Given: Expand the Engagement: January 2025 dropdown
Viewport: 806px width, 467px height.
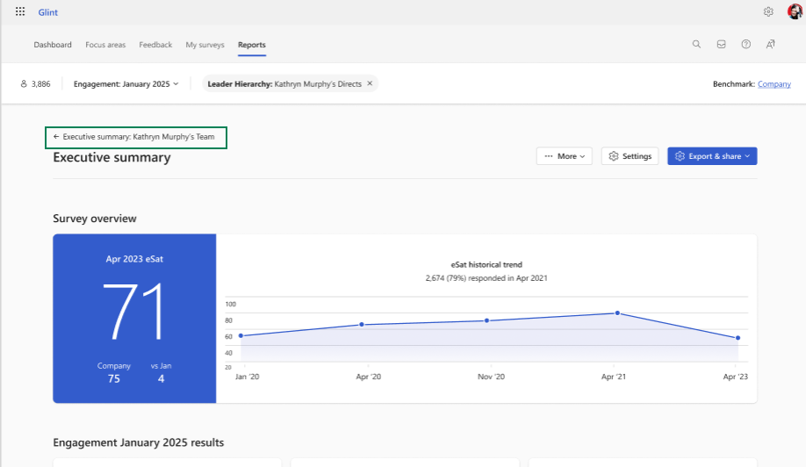Looking at the screenshot, I should tap(126, 83).
